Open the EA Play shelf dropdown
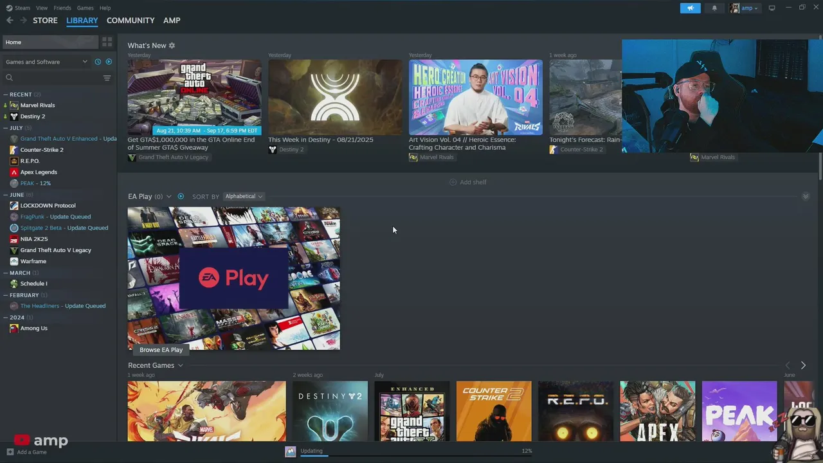The width and height of the screenshot is (823, 463). (x=169, y=196)
